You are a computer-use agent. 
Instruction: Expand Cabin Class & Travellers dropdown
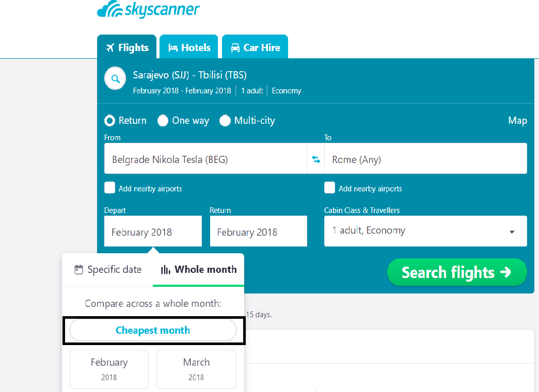pos(425,231)
